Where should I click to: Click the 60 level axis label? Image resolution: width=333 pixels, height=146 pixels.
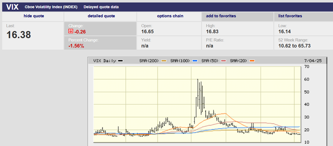coord(306,79)
